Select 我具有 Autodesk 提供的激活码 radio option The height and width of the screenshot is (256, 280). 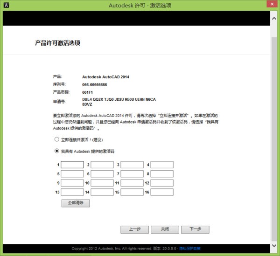(x=57, y=151)
